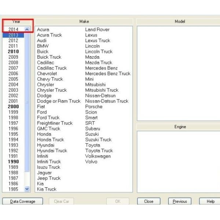
Task: Select year 2000 in Year column
Action: (13, 107)
